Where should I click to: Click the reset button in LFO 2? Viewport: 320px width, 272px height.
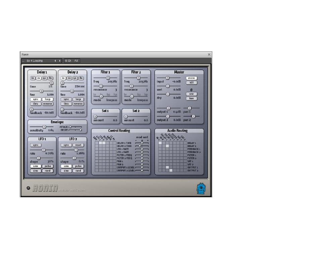click(78, 145)
